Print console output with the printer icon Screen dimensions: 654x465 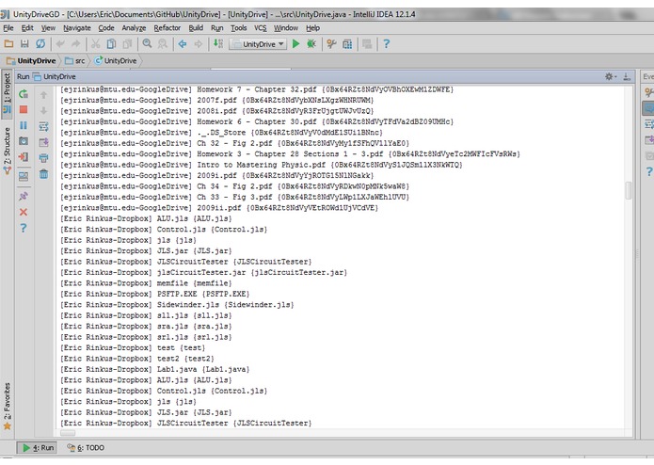43,158
